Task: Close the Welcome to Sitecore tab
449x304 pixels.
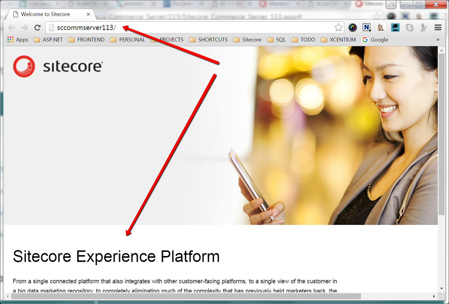Action: pyautogui.click(x=88, y=14)
